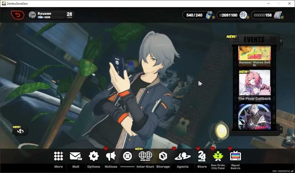Open the More menu grid icon
295x173 pixels.
click(x=58, y=156)
